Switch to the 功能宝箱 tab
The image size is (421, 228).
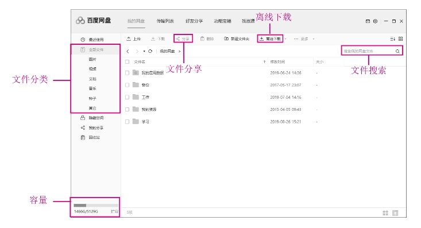pyautogui.click(x=223, y=21)
